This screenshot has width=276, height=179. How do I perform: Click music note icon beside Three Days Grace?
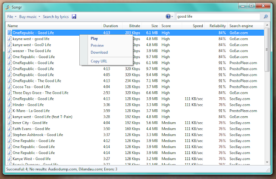(x=9, y=93)
